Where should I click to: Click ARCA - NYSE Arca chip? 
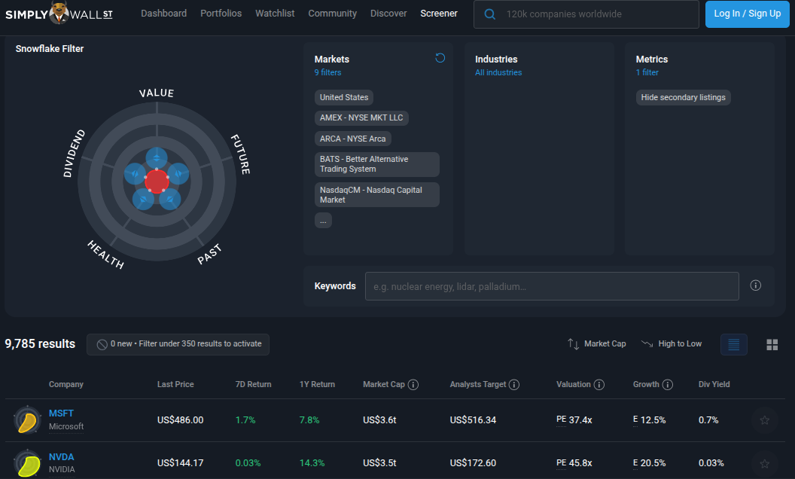353,139
